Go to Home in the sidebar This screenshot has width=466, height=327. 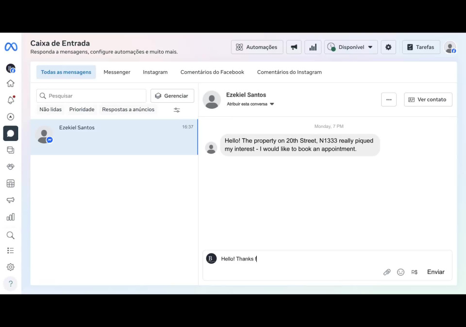(11, 83)
